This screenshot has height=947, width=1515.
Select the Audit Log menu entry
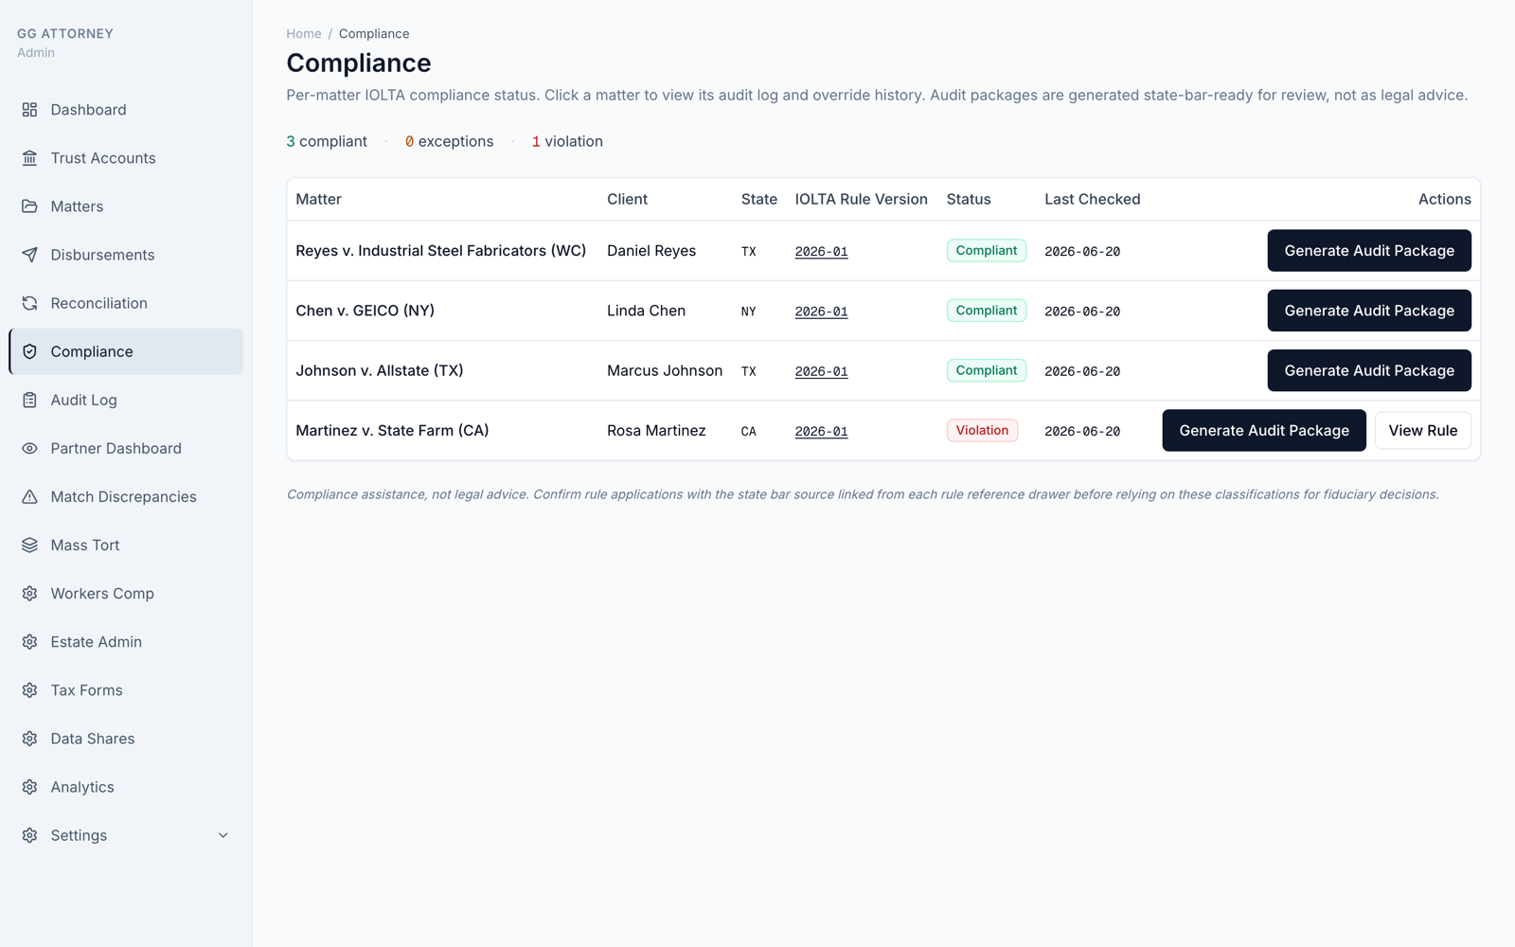tap(126, 400)
